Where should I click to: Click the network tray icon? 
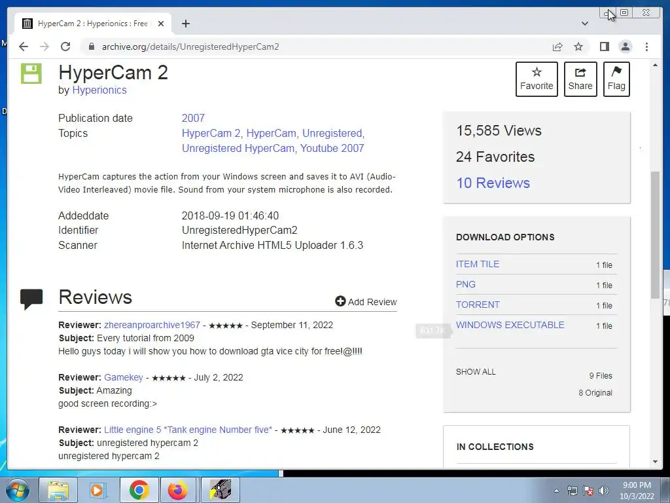[x=572, y=491]
